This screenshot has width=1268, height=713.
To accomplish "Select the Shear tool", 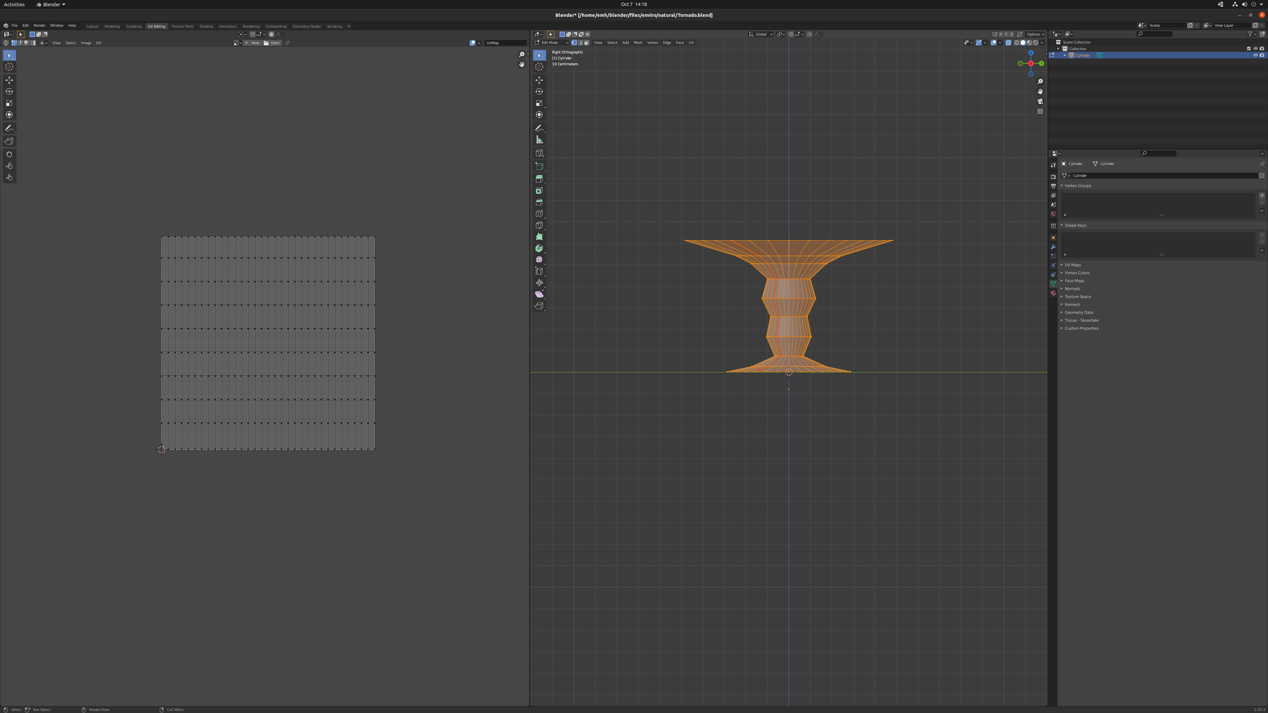I will [539, 294].
